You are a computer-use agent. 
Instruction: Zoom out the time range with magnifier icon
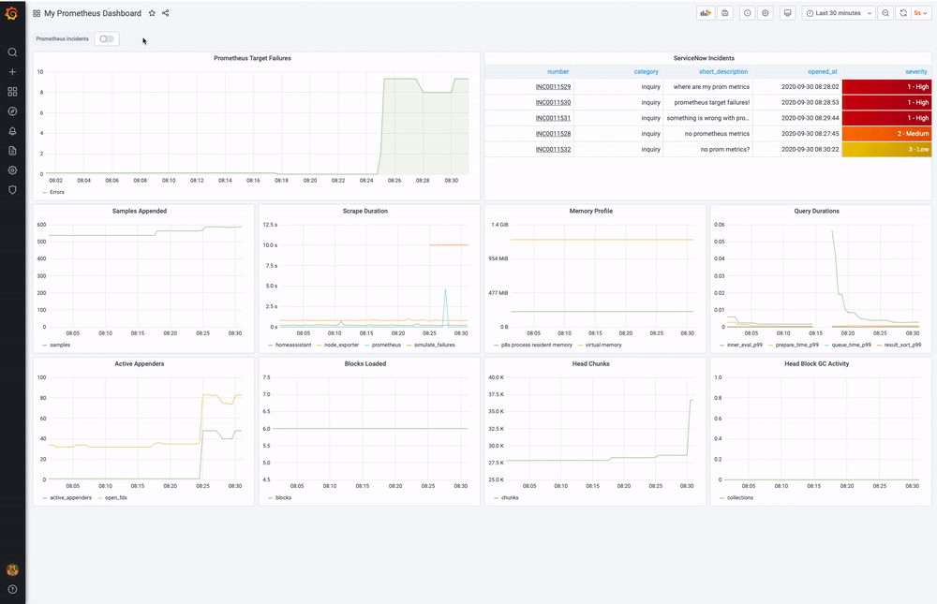click(885, 13)
